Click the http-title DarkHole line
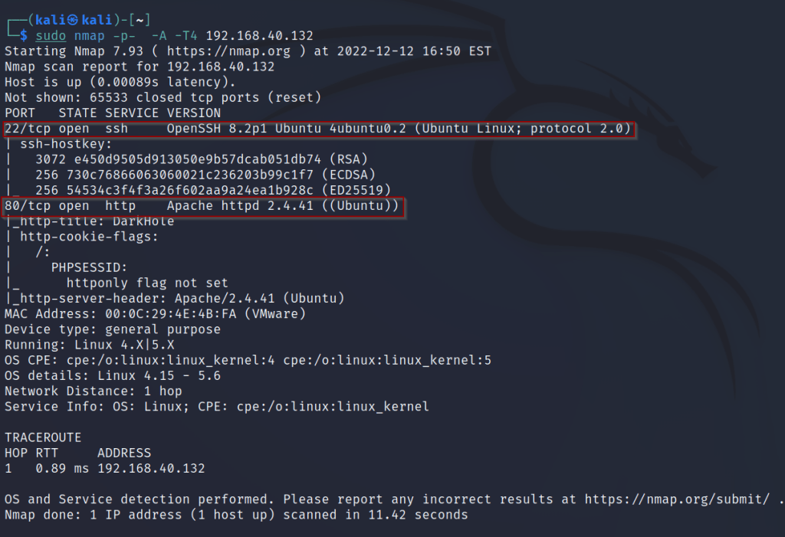785x537 pixels. pos(94,221)
